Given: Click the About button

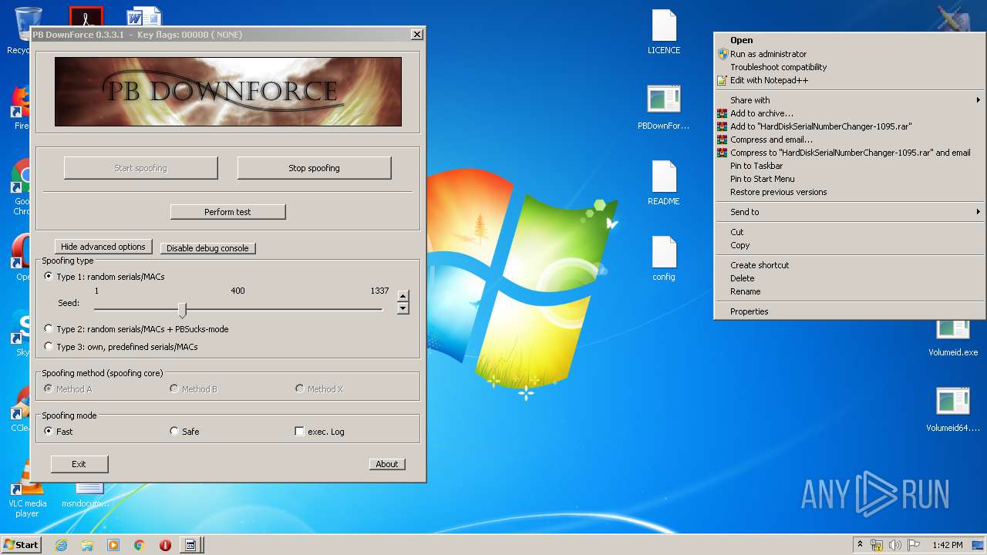Looking at the screenshot, I should click(x=387, y=464).
